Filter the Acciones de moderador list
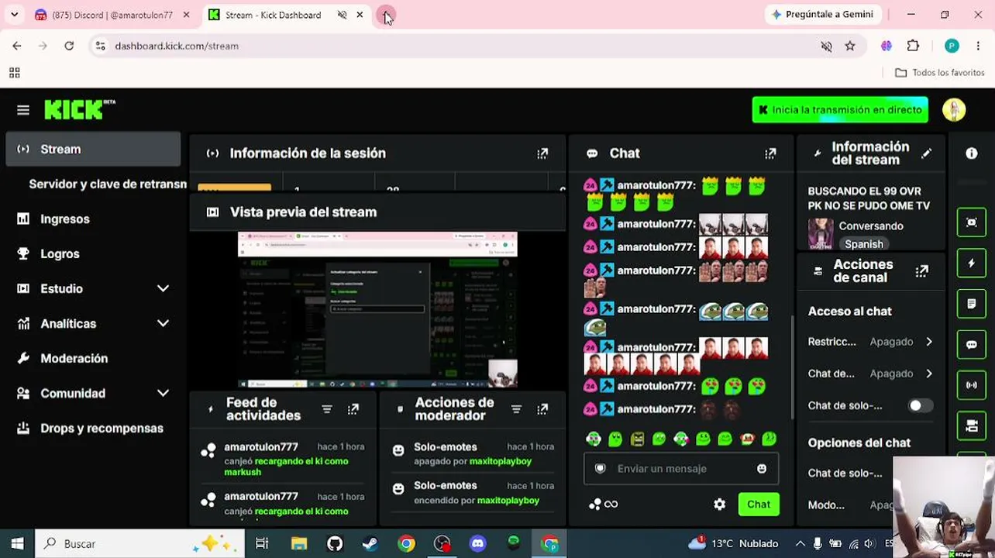The image size is (995, 558). [516, 409]
